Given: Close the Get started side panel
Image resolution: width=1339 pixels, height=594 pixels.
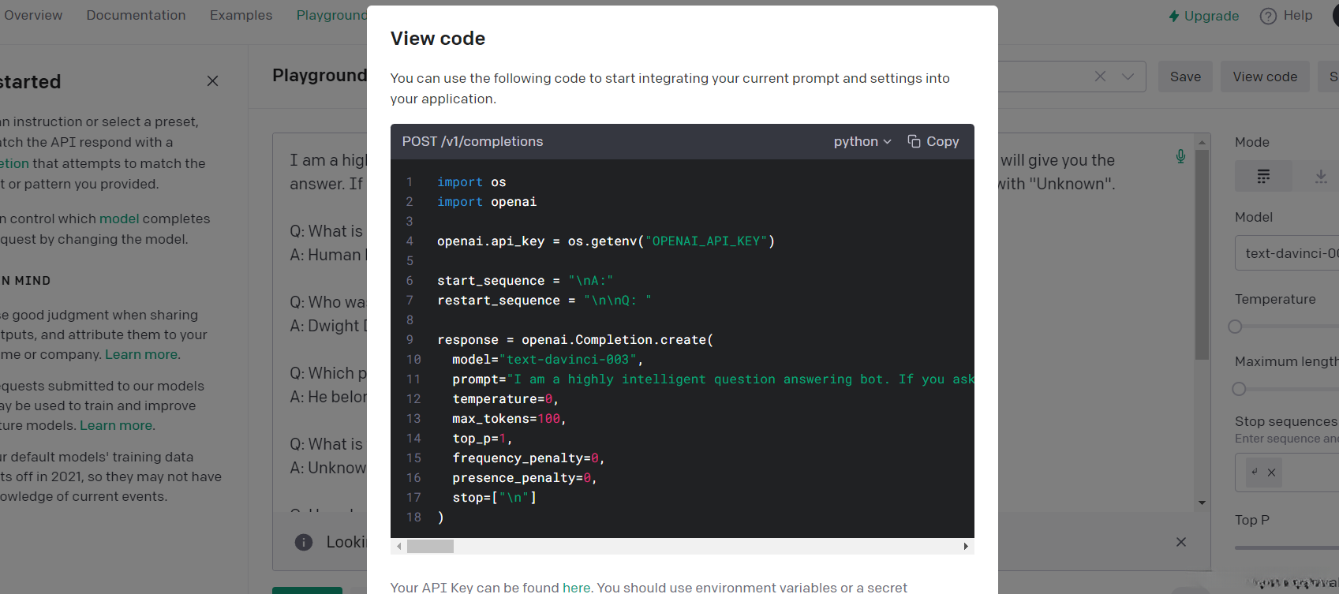Looking at the screenshot, I should 212,81.
